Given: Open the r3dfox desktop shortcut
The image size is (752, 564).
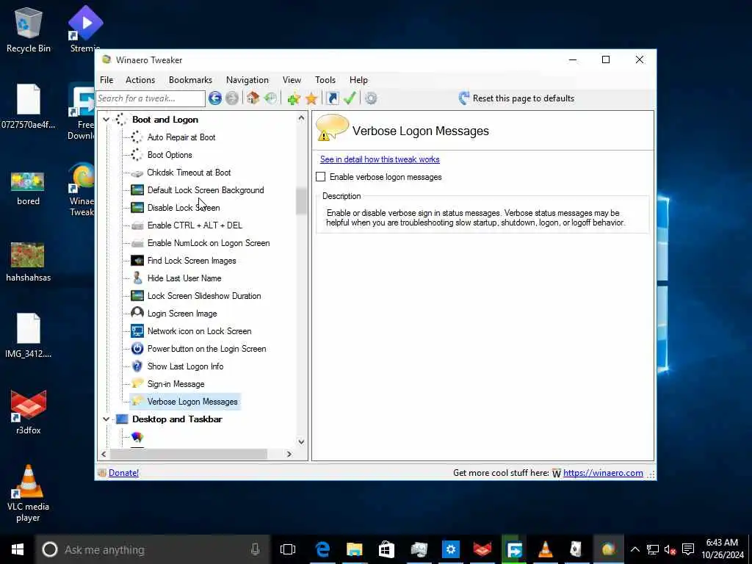Looking at the screenshot, I should [29, 413].
